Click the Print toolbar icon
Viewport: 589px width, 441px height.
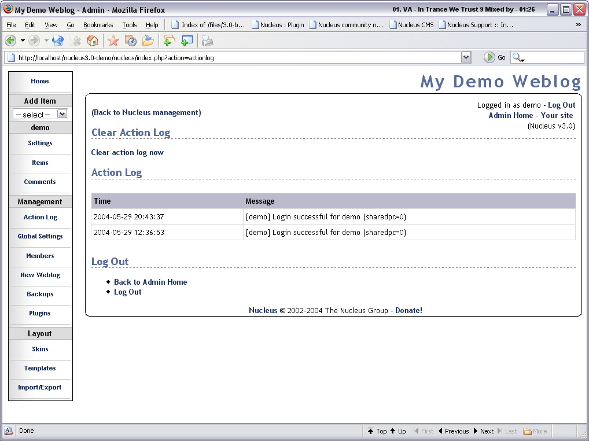207,41
